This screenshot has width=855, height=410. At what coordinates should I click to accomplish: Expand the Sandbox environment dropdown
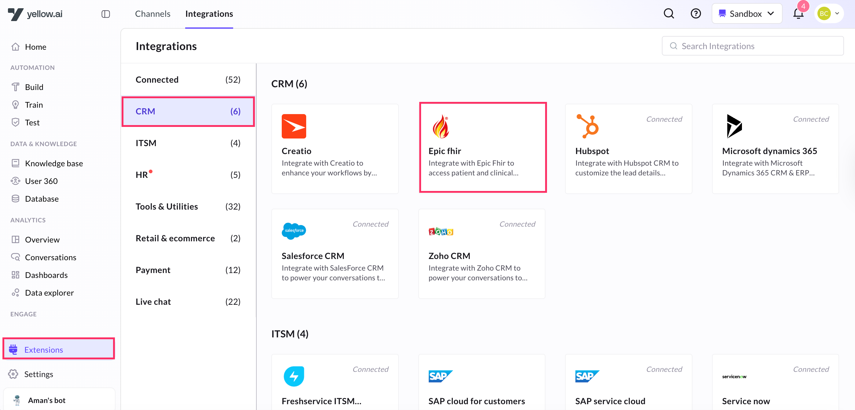coord(747,14)
